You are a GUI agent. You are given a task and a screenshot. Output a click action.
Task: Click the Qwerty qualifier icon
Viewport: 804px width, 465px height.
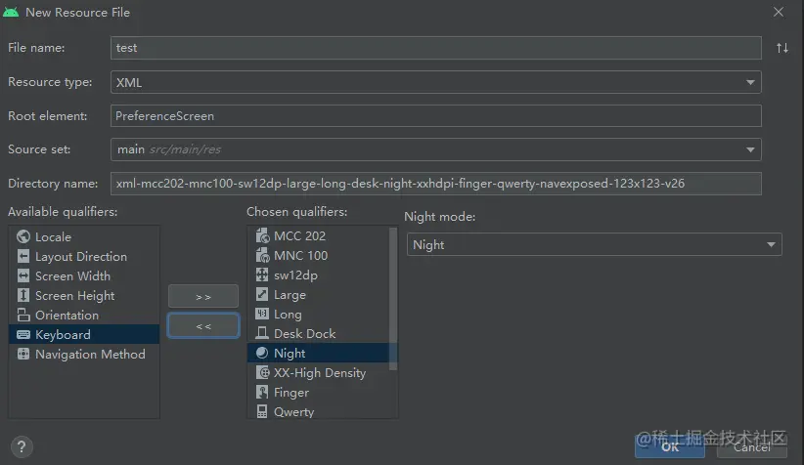(262, 411)
